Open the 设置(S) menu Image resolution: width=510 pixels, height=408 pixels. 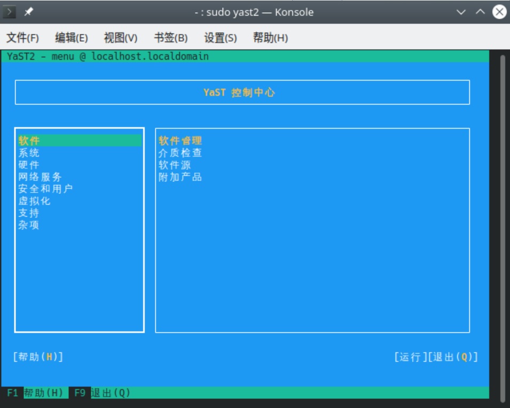pos(220,38)
